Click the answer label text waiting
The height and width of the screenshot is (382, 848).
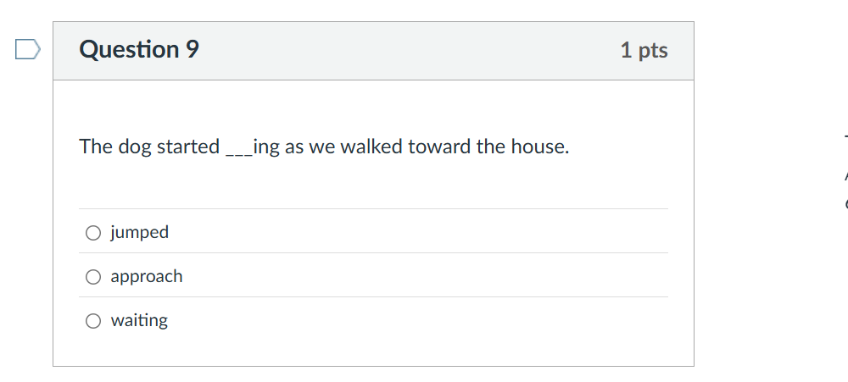tap(139, 320)
